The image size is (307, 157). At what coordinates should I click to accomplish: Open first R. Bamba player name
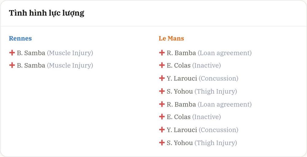pyautogui.click(x=181, y=53)
